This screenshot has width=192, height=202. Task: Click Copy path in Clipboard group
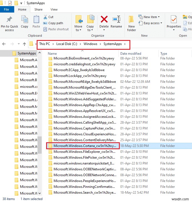tap(53, 23)
